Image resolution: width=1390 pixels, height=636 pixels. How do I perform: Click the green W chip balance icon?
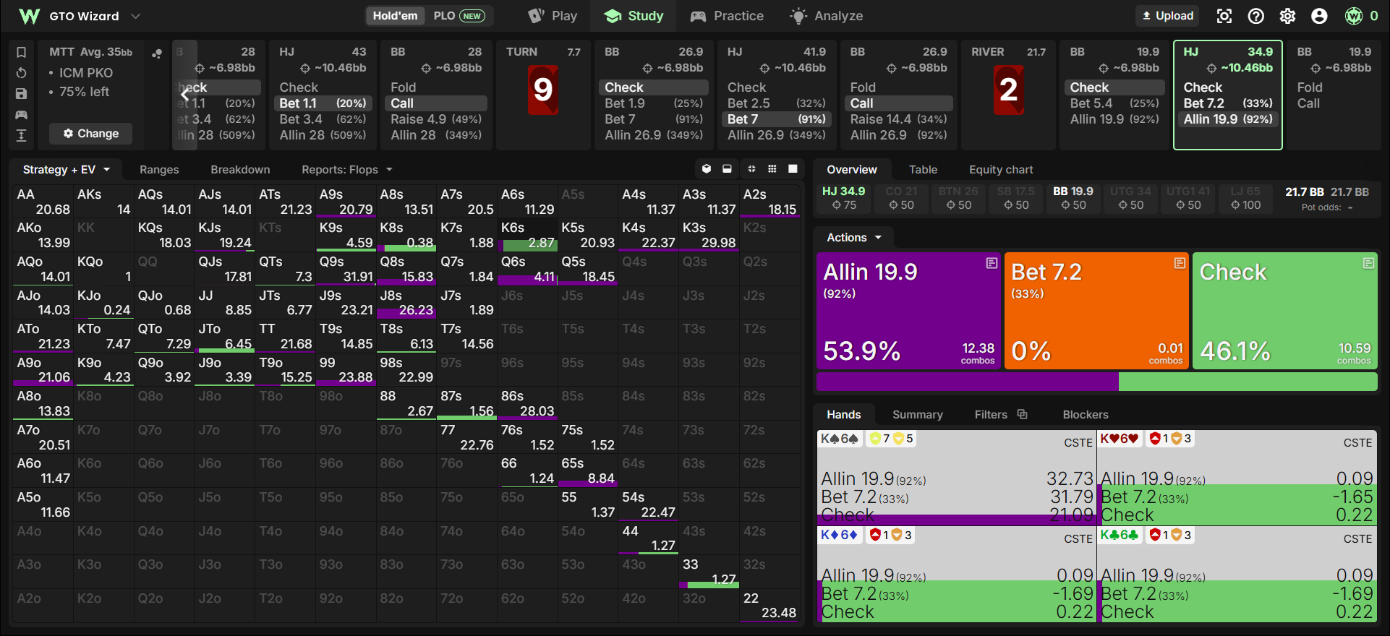(x=1354, y=16)
